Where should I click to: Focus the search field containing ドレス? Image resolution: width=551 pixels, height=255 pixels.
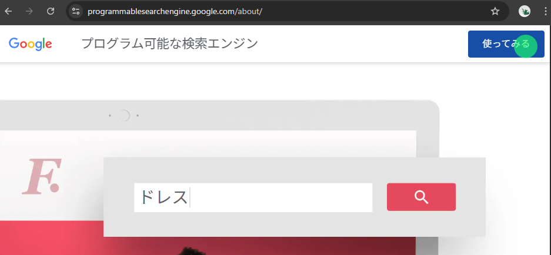tap(253, 197)
